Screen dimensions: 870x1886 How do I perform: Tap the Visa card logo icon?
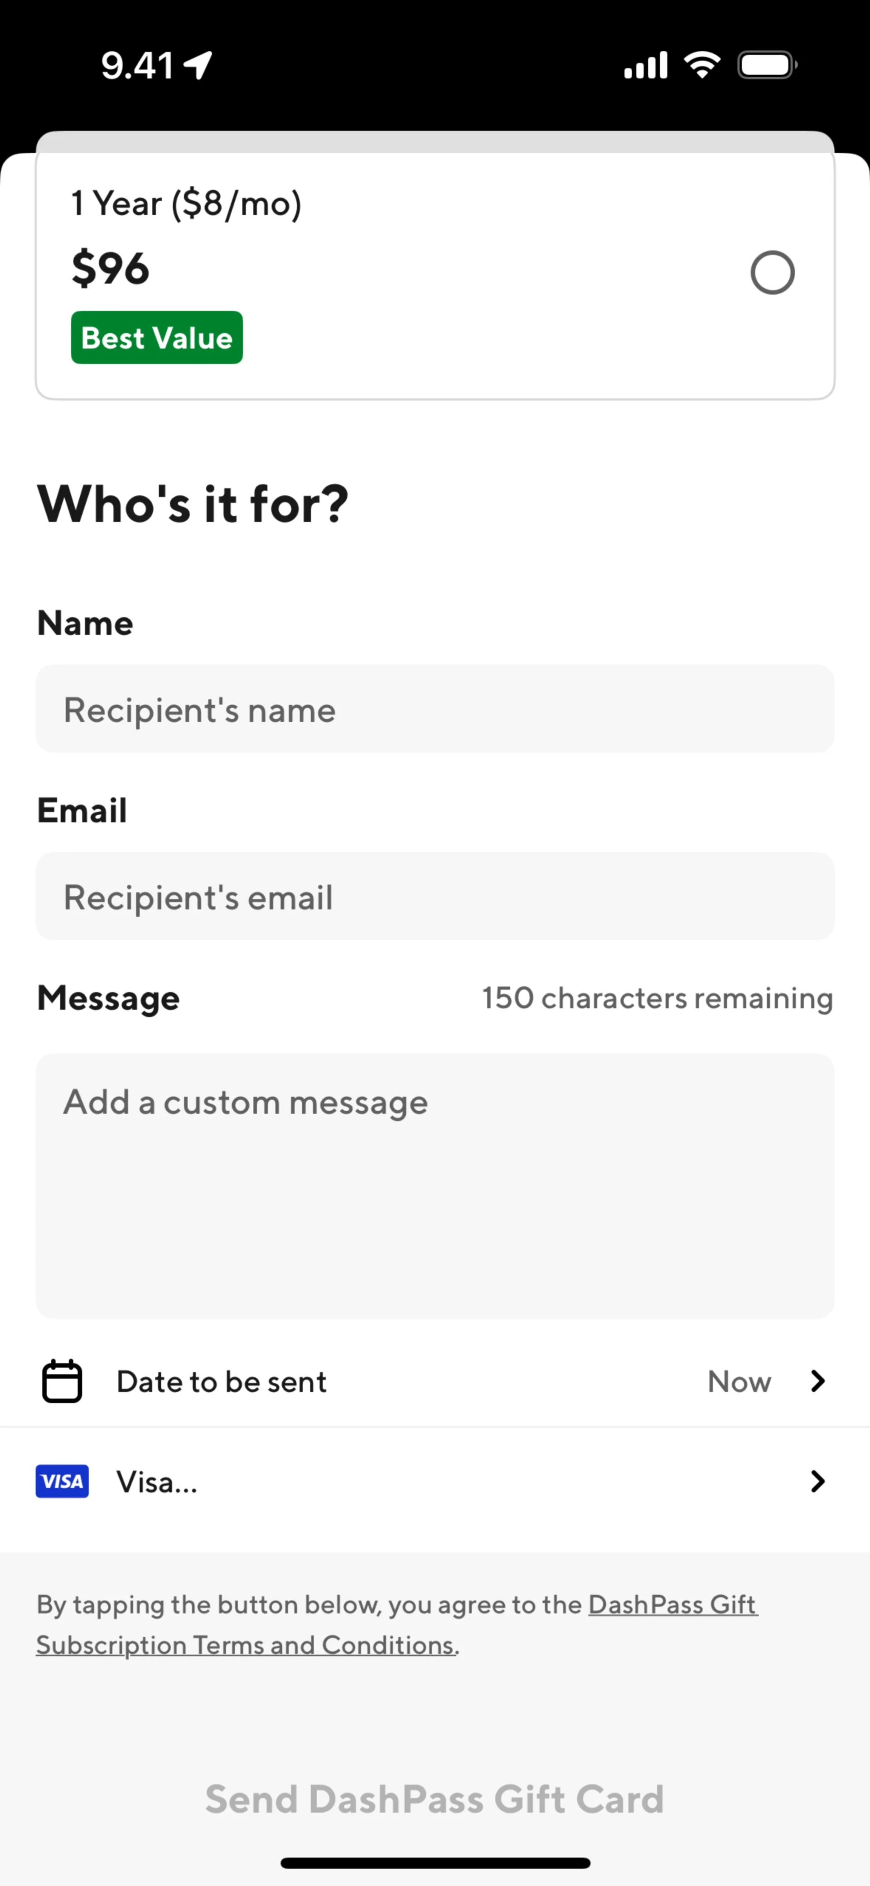point(62,1481)
